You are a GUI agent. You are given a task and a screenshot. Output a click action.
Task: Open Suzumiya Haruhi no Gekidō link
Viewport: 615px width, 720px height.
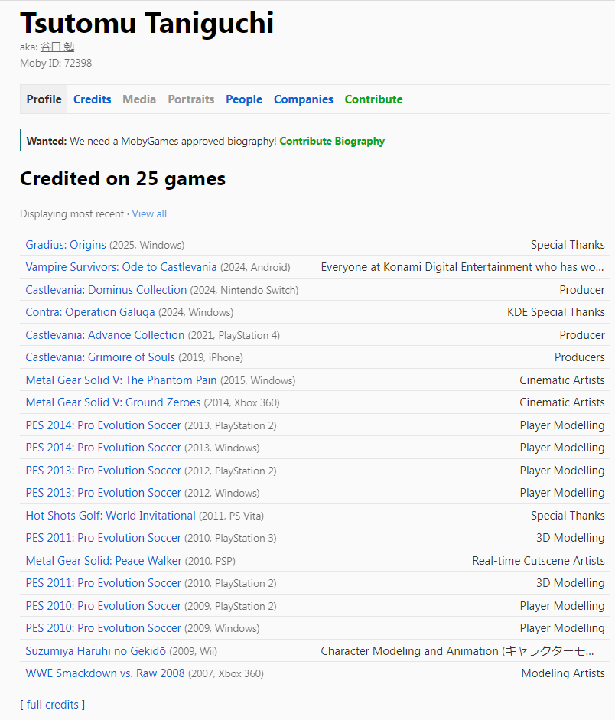pos(96,651)
